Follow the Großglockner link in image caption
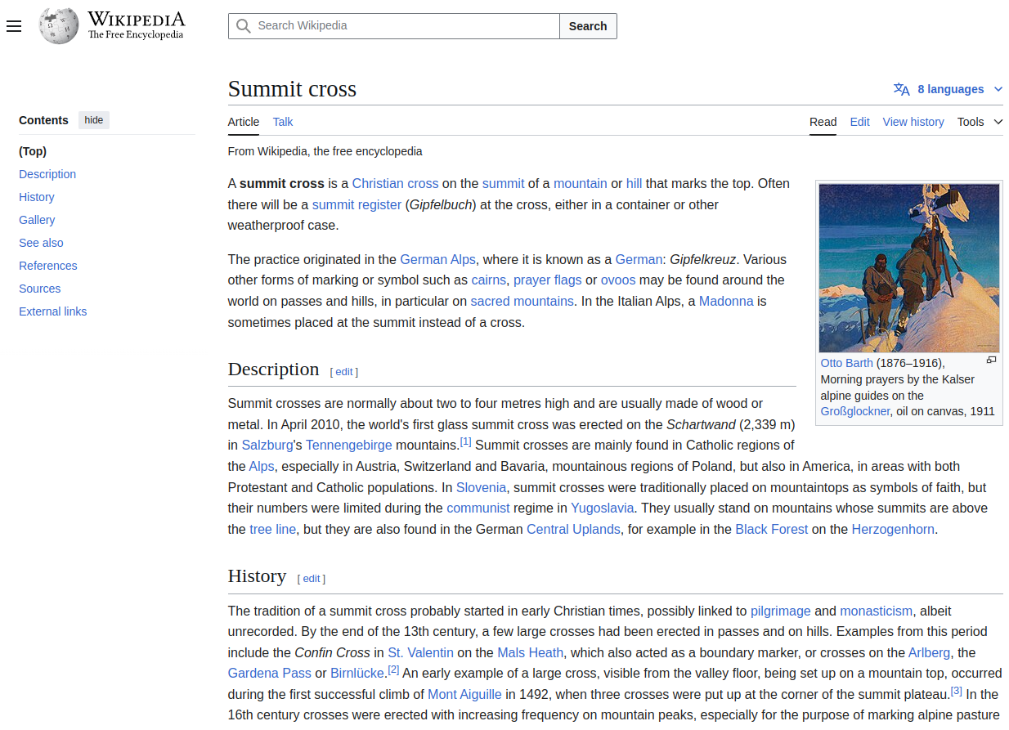Image resolution: width=1009 pixels, height=730 pixels. click(x=854, y=411)
